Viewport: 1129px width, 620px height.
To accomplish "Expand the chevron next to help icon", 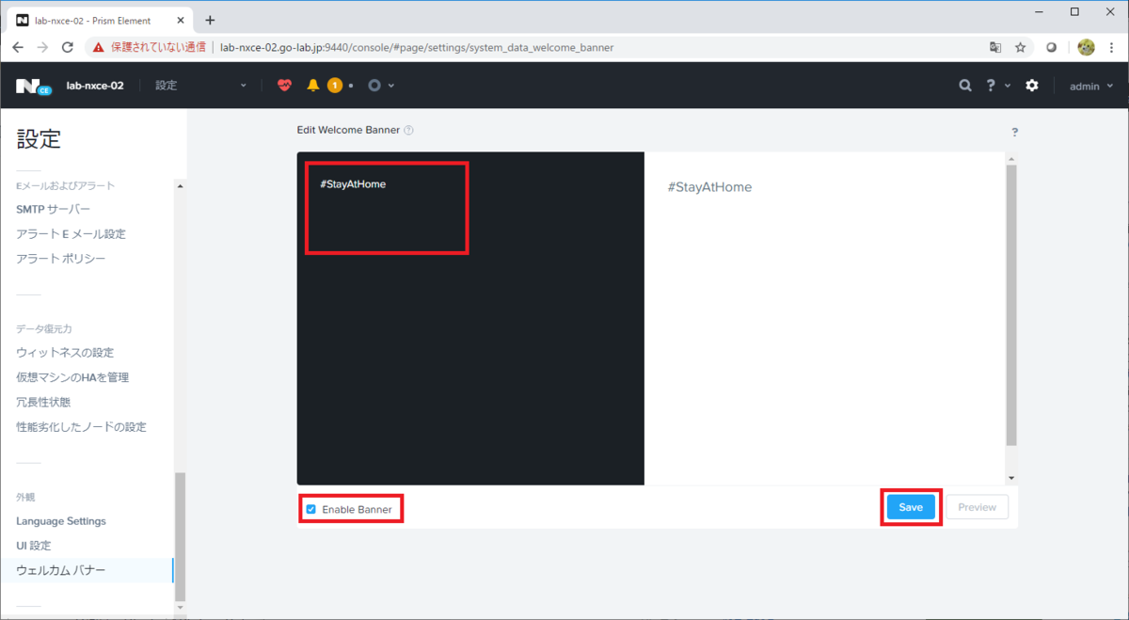I will pos(1008,86).
